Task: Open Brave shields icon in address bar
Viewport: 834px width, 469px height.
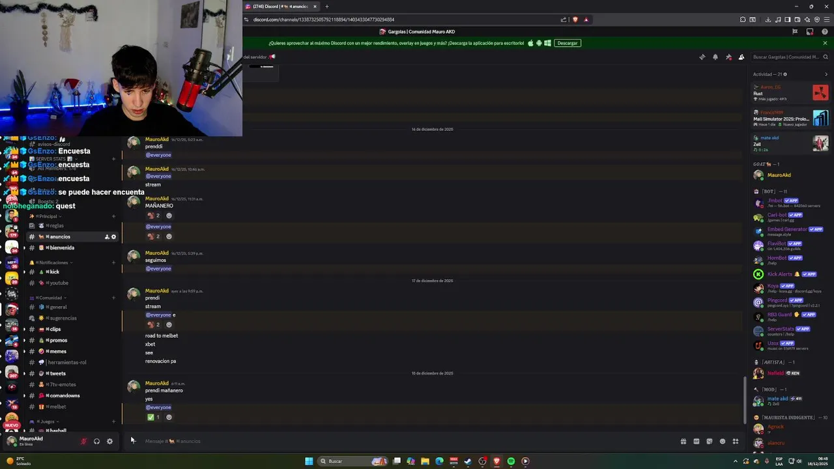Action: tap(575, 20)
